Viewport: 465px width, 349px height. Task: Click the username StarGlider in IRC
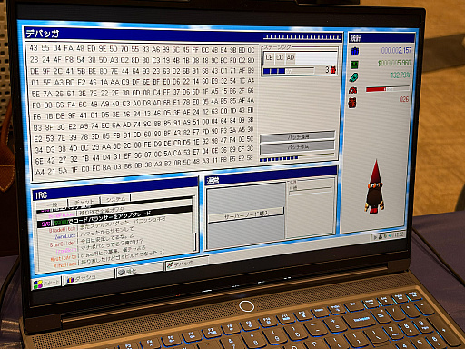point(63,244)
